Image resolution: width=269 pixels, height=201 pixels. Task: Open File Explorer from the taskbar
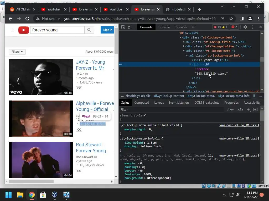20,195
